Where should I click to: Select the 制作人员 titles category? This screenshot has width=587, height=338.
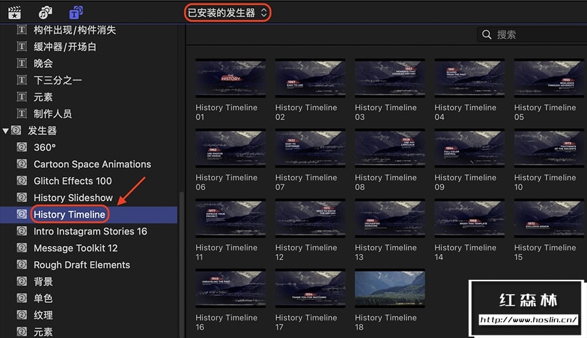[53, 114]
